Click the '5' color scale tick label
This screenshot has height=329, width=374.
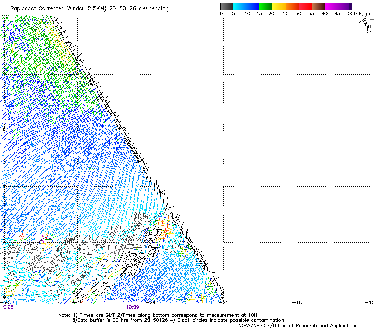coord(233,14)
